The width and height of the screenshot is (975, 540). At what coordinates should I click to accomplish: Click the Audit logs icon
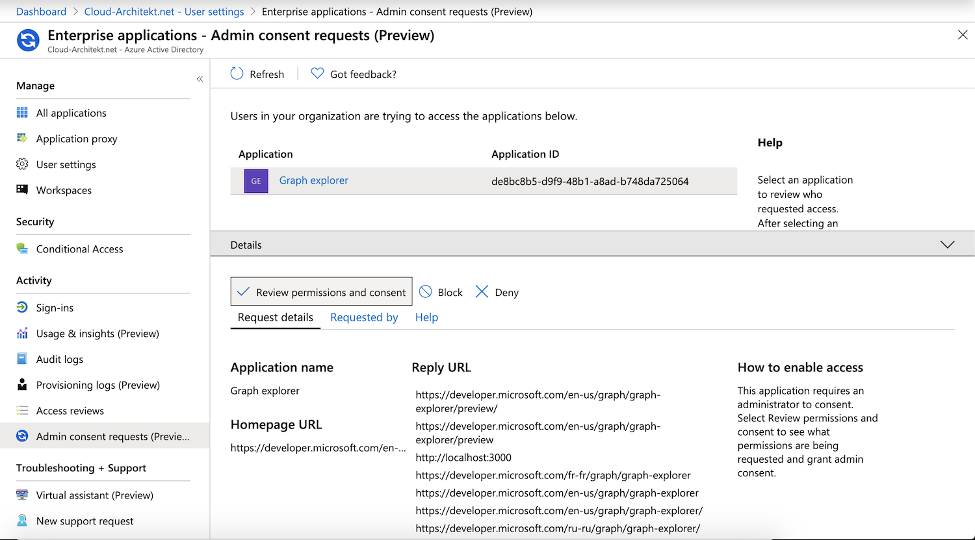22,359
